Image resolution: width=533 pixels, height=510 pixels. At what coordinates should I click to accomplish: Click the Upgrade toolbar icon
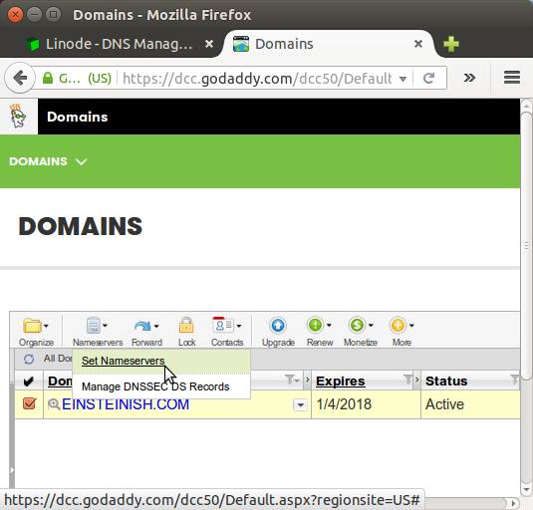(278, 325)
